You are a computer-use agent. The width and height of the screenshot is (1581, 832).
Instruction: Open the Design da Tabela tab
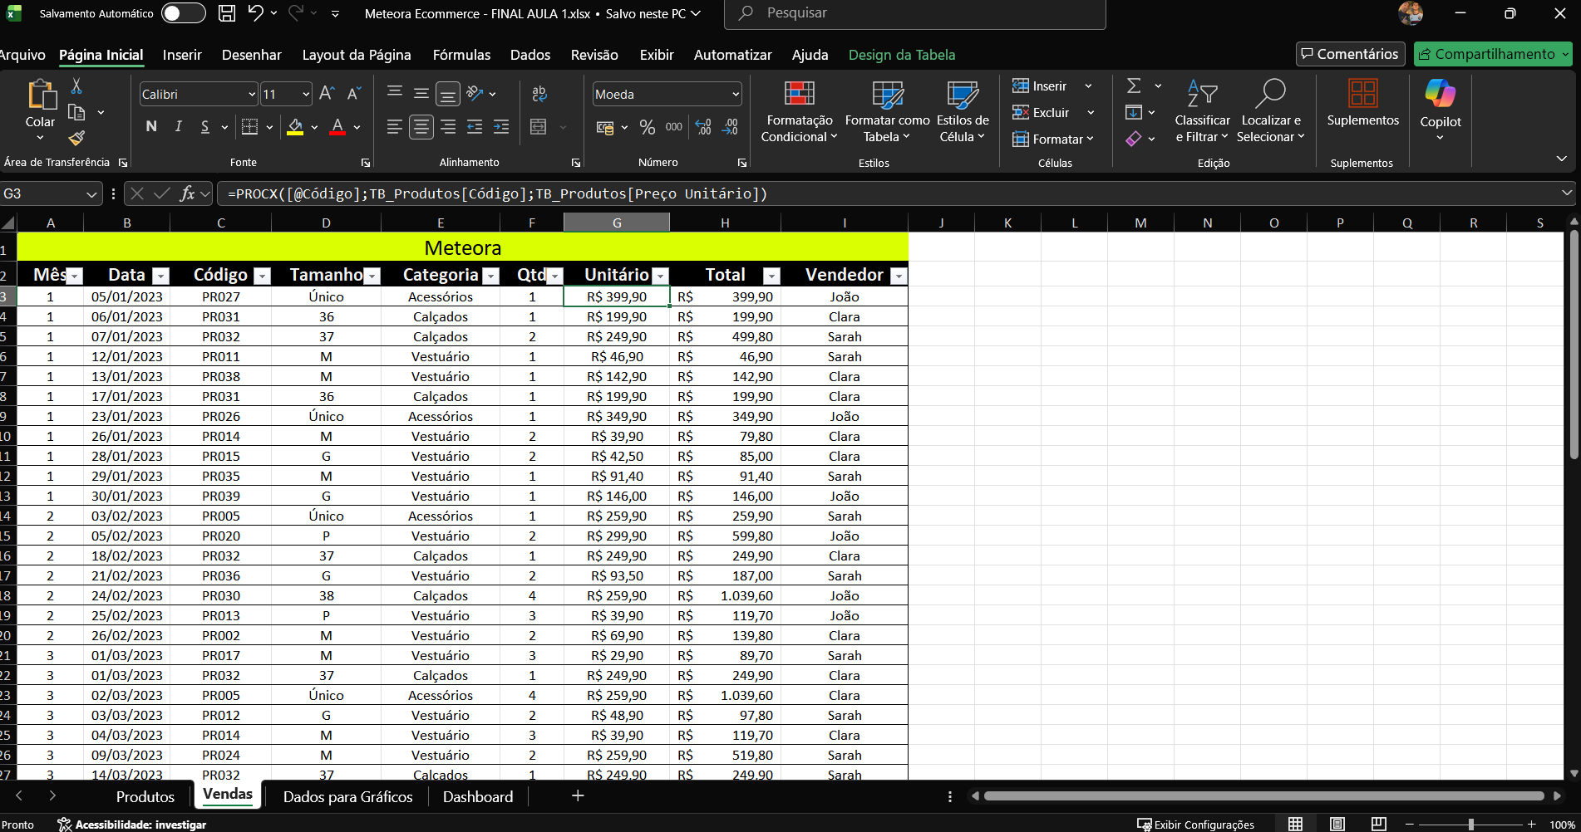(902, 55)
